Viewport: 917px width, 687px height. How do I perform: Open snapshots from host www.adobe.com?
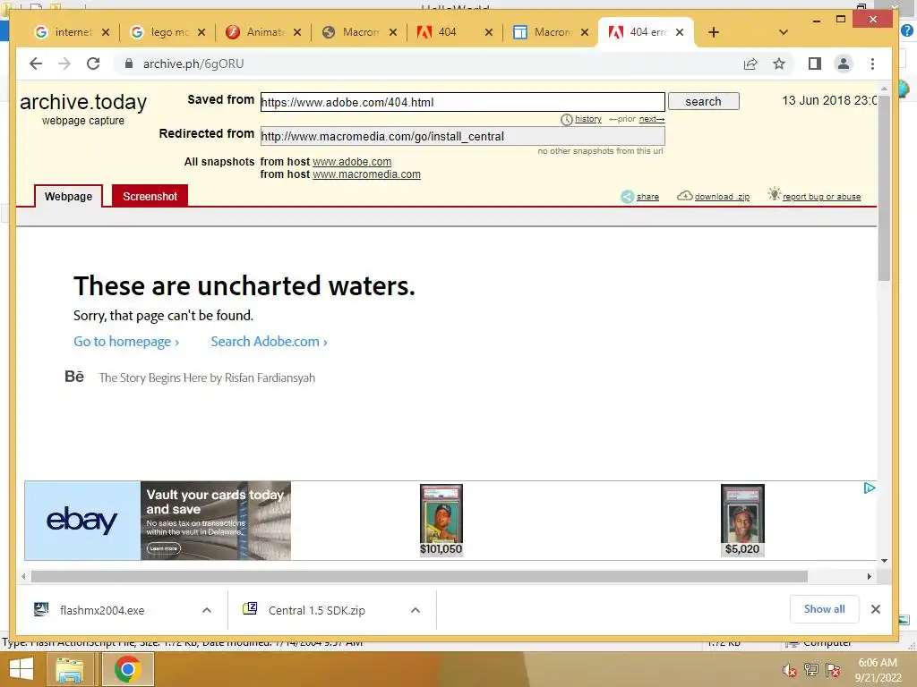pos(352,162)
